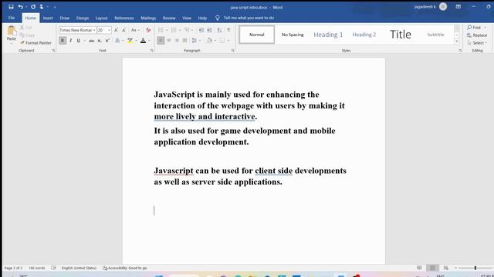Switch to the References tab
This screenshot has width=494, height=277.
pyautogui.click(x=124, y=18)
